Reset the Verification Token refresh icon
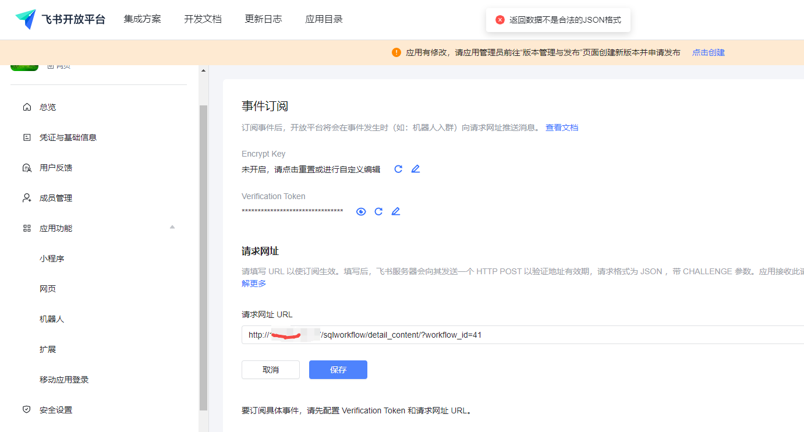Viewport: 804px width, 432px height. pos(378,211)
